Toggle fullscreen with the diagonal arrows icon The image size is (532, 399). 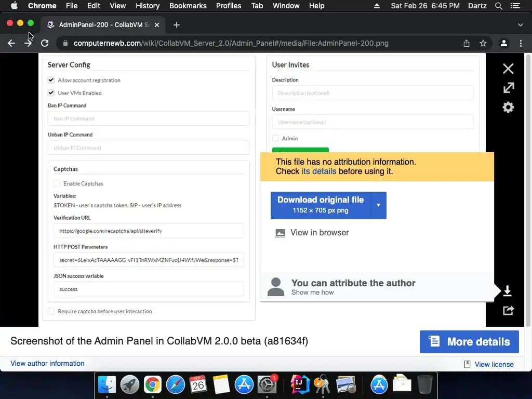[x=508, y=88]
